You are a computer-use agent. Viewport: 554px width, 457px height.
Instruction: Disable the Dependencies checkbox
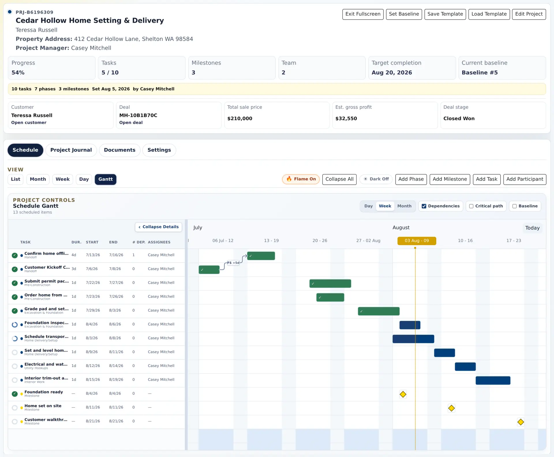[424, 206]
